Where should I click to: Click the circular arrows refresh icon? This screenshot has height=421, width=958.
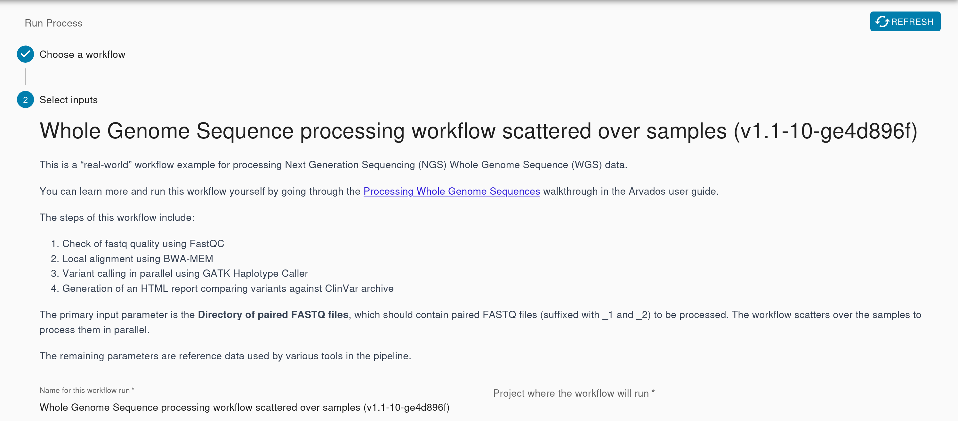coord(882,21)
